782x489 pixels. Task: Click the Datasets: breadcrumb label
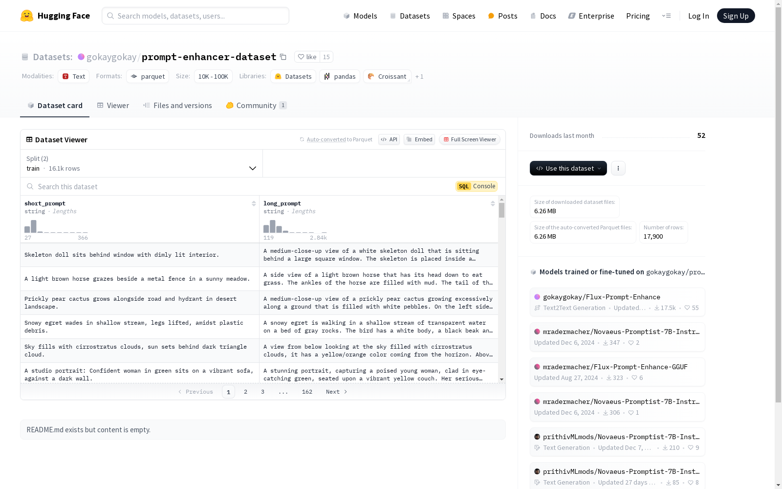pos(52,57)
